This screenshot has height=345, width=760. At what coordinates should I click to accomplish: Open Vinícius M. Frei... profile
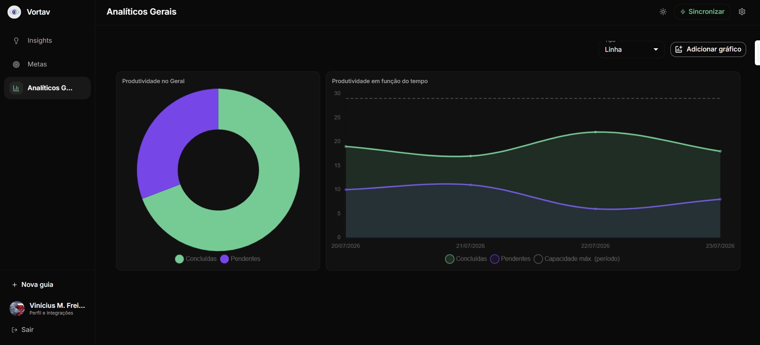click(47, 309)
